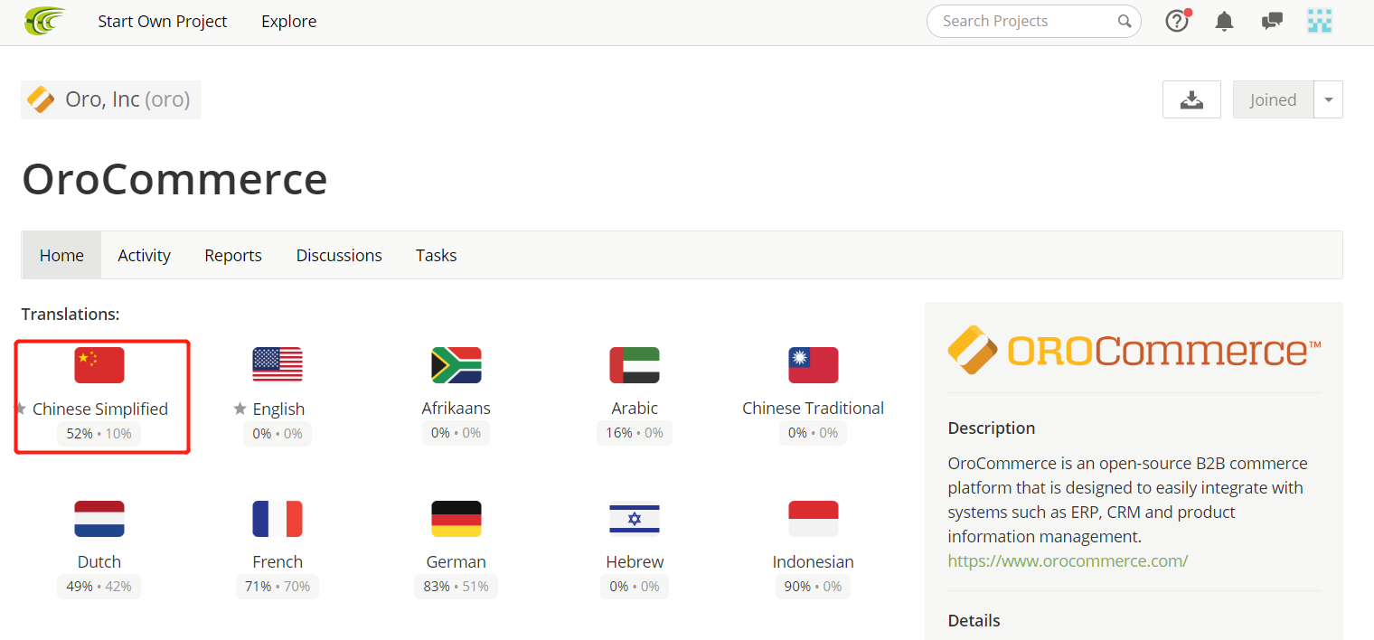
Task: Click the Joined button
Action: (x=1274, y=99)
